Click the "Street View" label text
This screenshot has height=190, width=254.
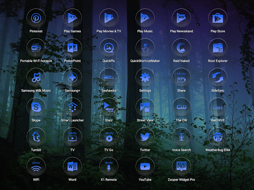(x=145, y=120)
